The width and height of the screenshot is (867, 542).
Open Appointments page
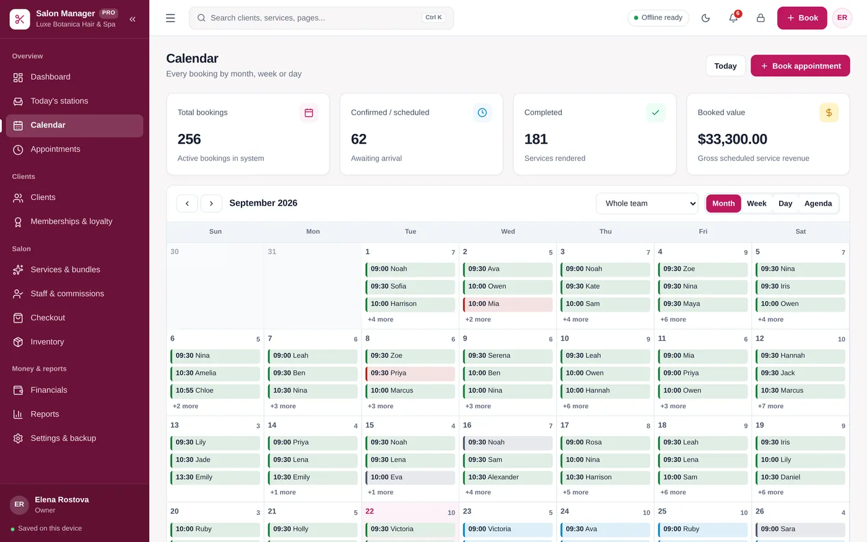[74, 149]
